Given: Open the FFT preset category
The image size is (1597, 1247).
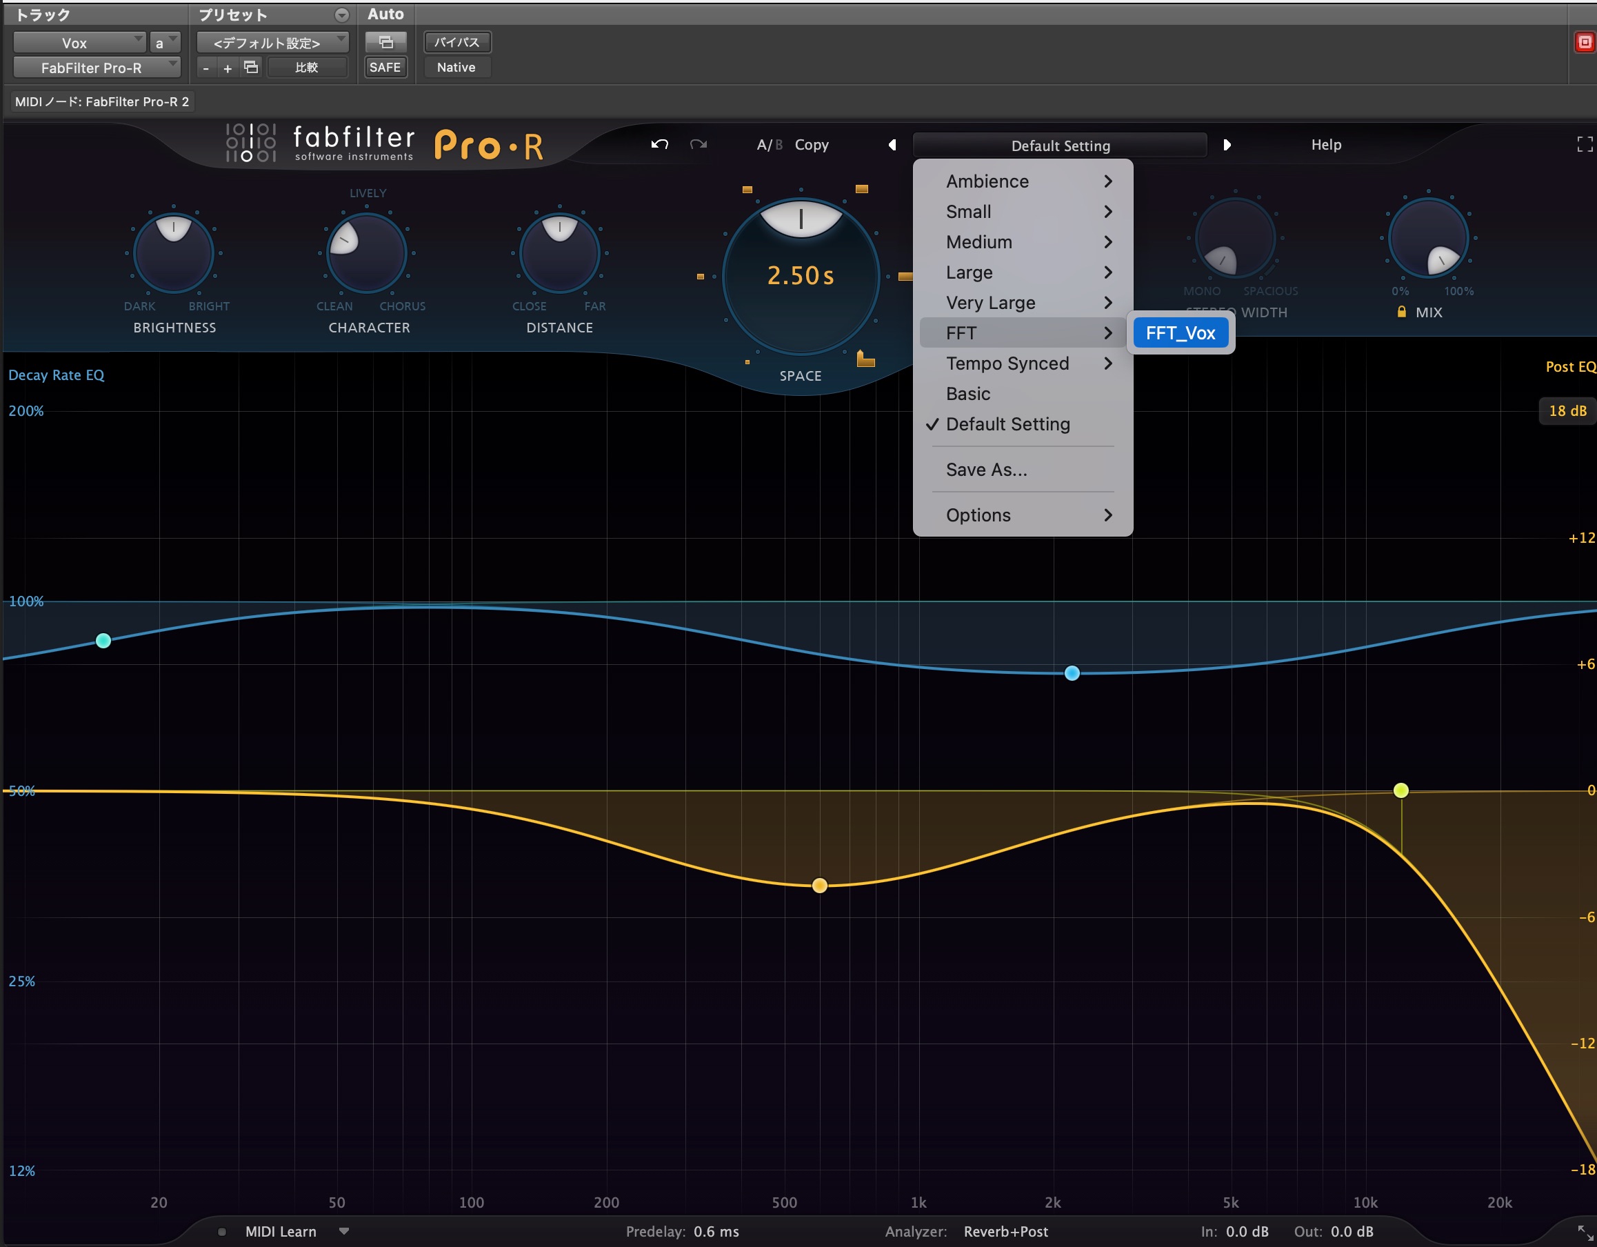Looking at the screenshot, I should pos(1023,332).
